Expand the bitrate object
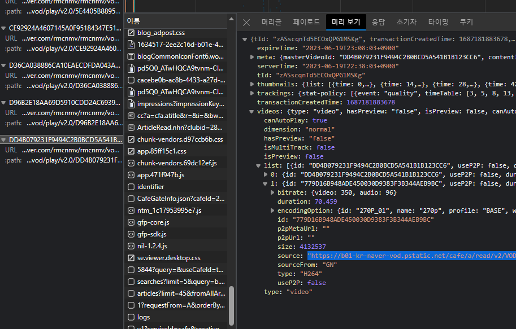516x329 pixels. [272, 192]
